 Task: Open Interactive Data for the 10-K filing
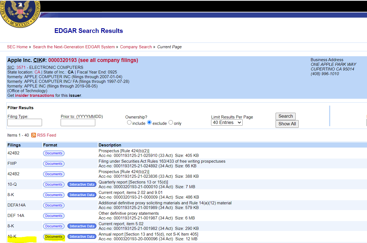pos(82,237)
